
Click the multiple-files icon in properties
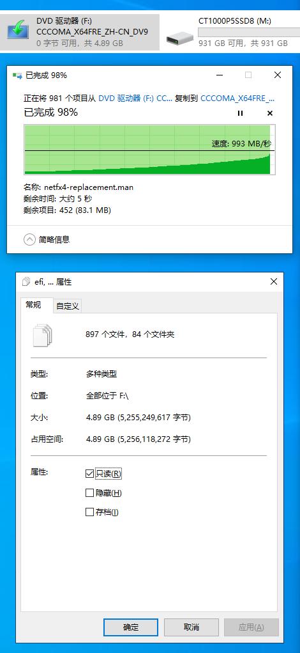[43, 336]
